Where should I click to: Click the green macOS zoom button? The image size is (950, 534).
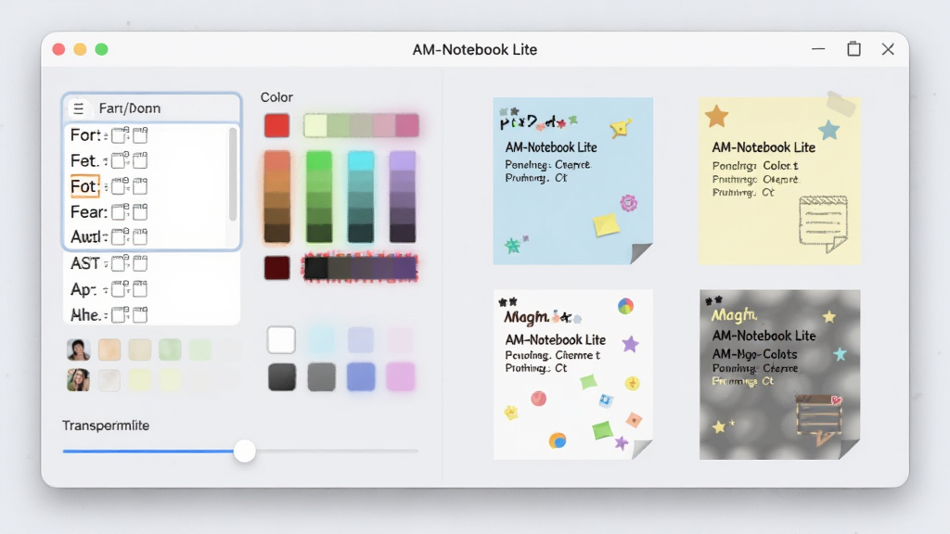tap(102, 49)
